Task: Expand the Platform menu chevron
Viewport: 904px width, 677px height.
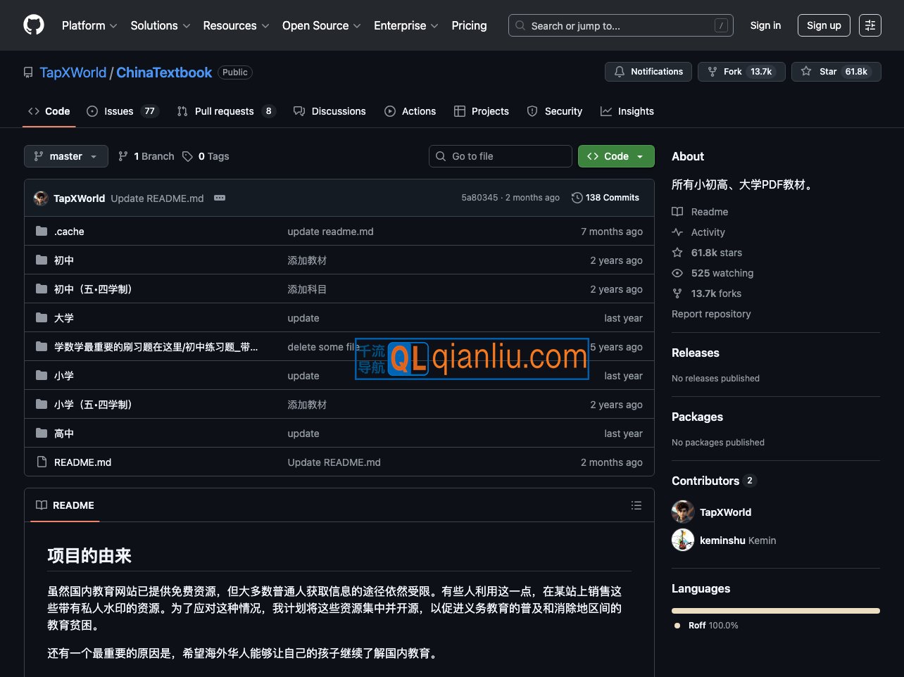Action: tap(113, 25)
